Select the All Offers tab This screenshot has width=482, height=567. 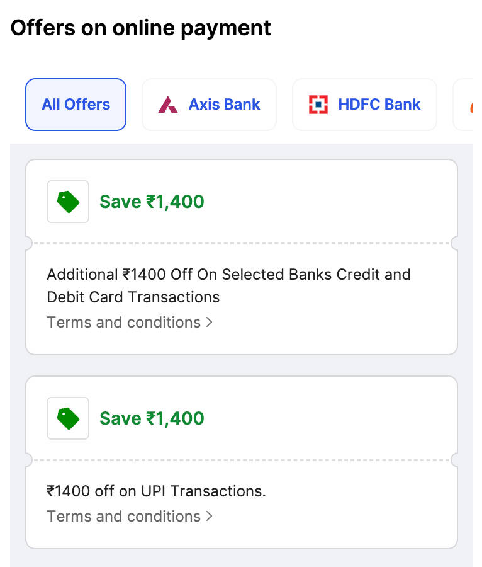click(x=76, y=105)
